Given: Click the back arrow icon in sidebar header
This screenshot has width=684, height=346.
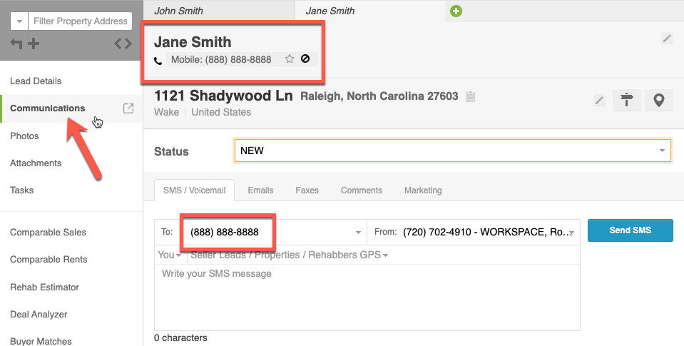Looking at the screenshot, I should point(16,44).
